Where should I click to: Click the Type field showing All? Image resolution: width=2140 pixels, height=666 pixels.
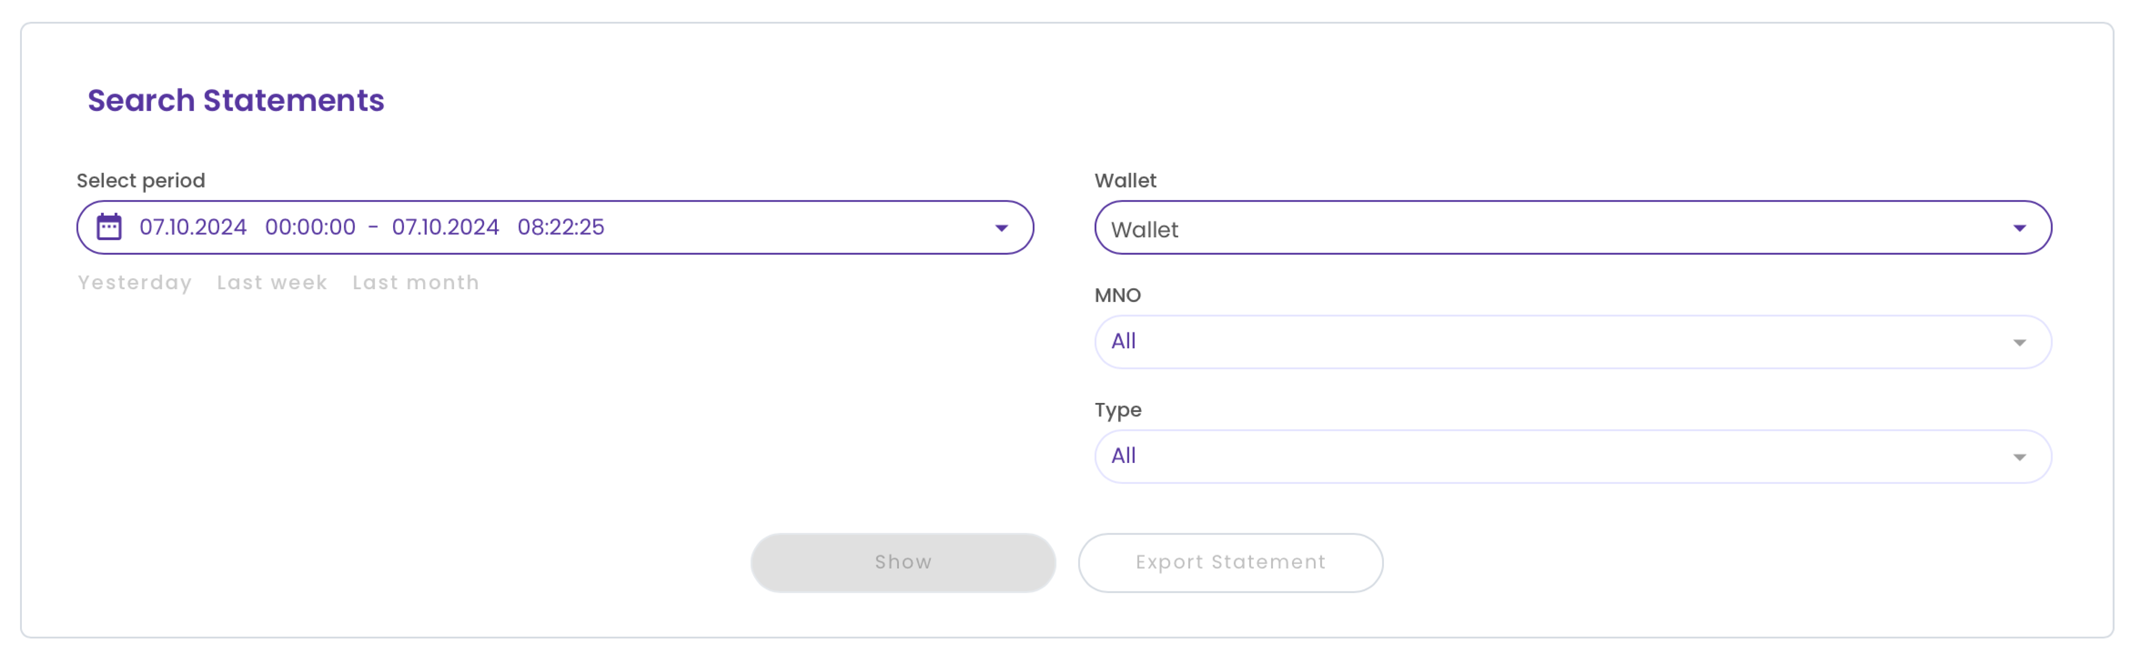pos(1537,456)
